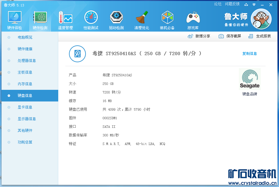Open 问题反馈 (Feedback) menu

[232, 4]
